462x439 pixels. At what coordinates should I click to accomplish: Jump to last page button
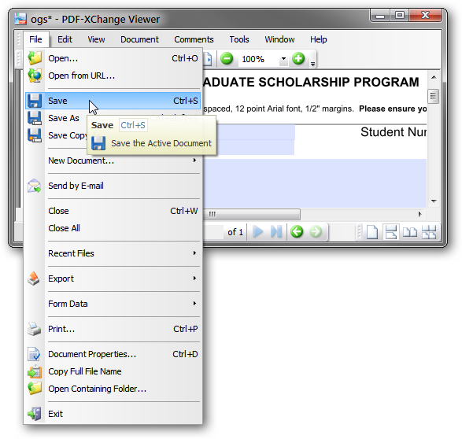coord(276,232)
